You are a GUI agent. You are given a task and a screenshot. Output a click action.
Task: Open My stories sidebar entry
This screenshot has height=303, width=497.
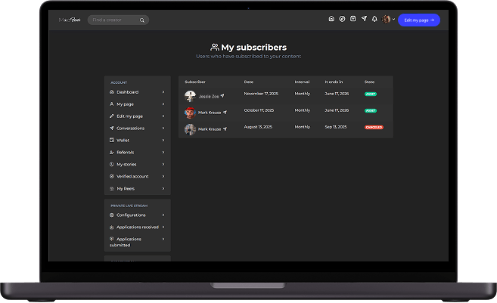pyautogui.click(x=137, y=164)
